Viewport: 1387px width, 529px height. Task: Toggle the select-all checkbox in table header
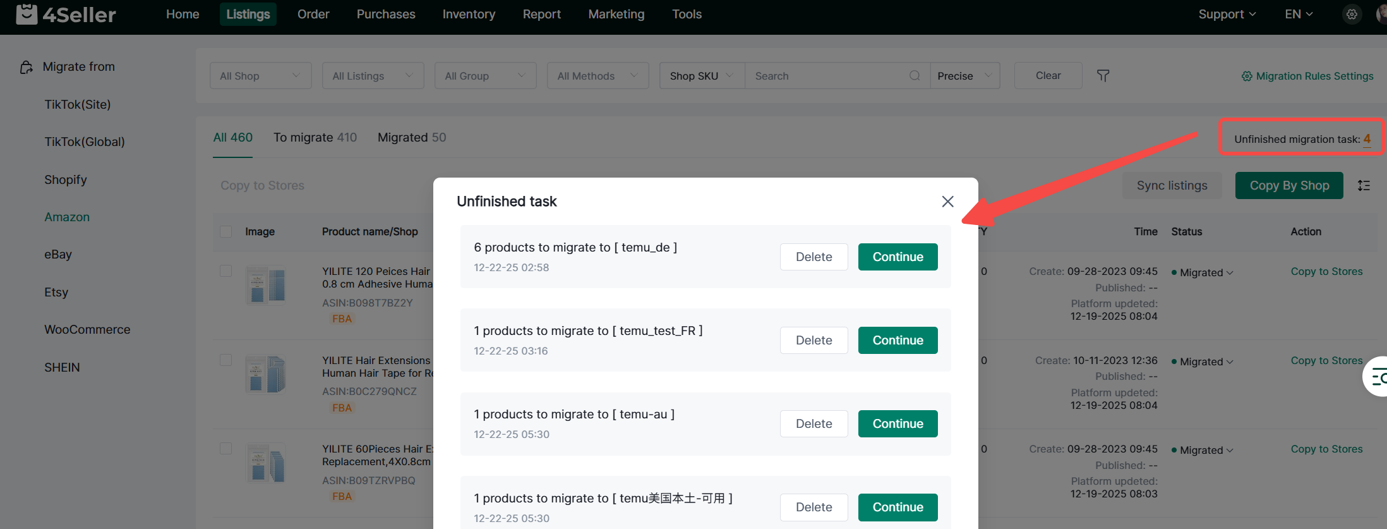coord(225,231)
